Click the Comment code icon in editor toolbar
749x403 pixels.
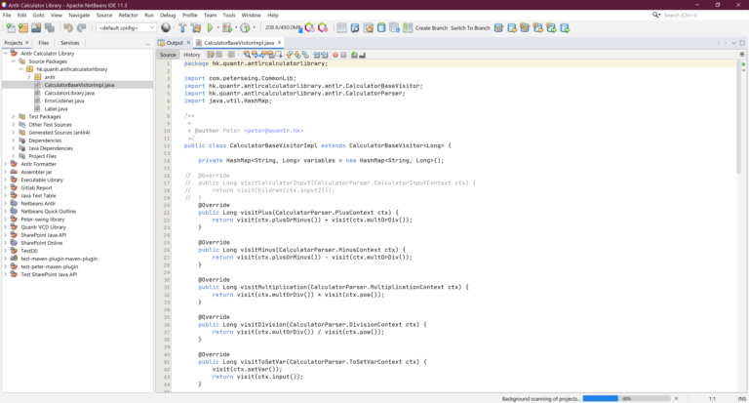(354, 55)
